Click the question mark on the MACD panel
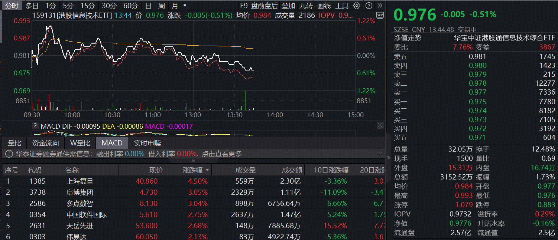Screen dimensions: 558x240 pos(35,126)
